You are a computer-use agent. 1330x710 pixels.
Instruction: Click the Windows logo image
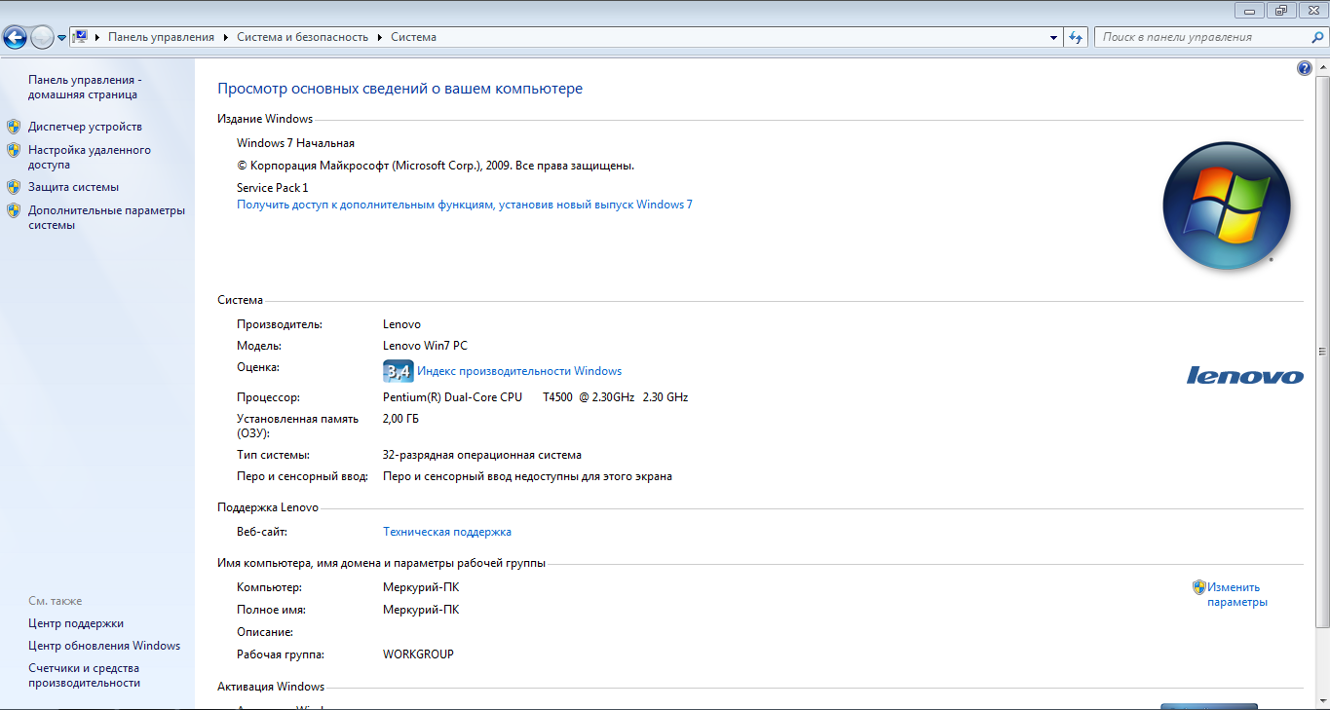click(1227, 206)
